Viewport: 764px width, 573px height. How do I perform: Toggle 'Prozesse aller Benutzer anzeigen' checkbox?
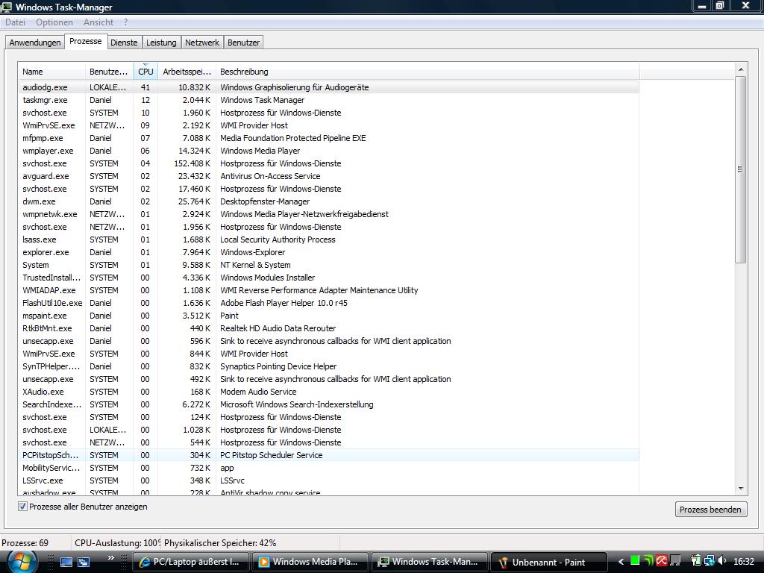click(x=22, y=507)
